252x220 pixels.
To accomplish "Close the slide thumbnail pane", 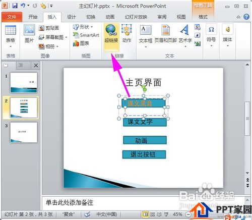I will point(36,65).
